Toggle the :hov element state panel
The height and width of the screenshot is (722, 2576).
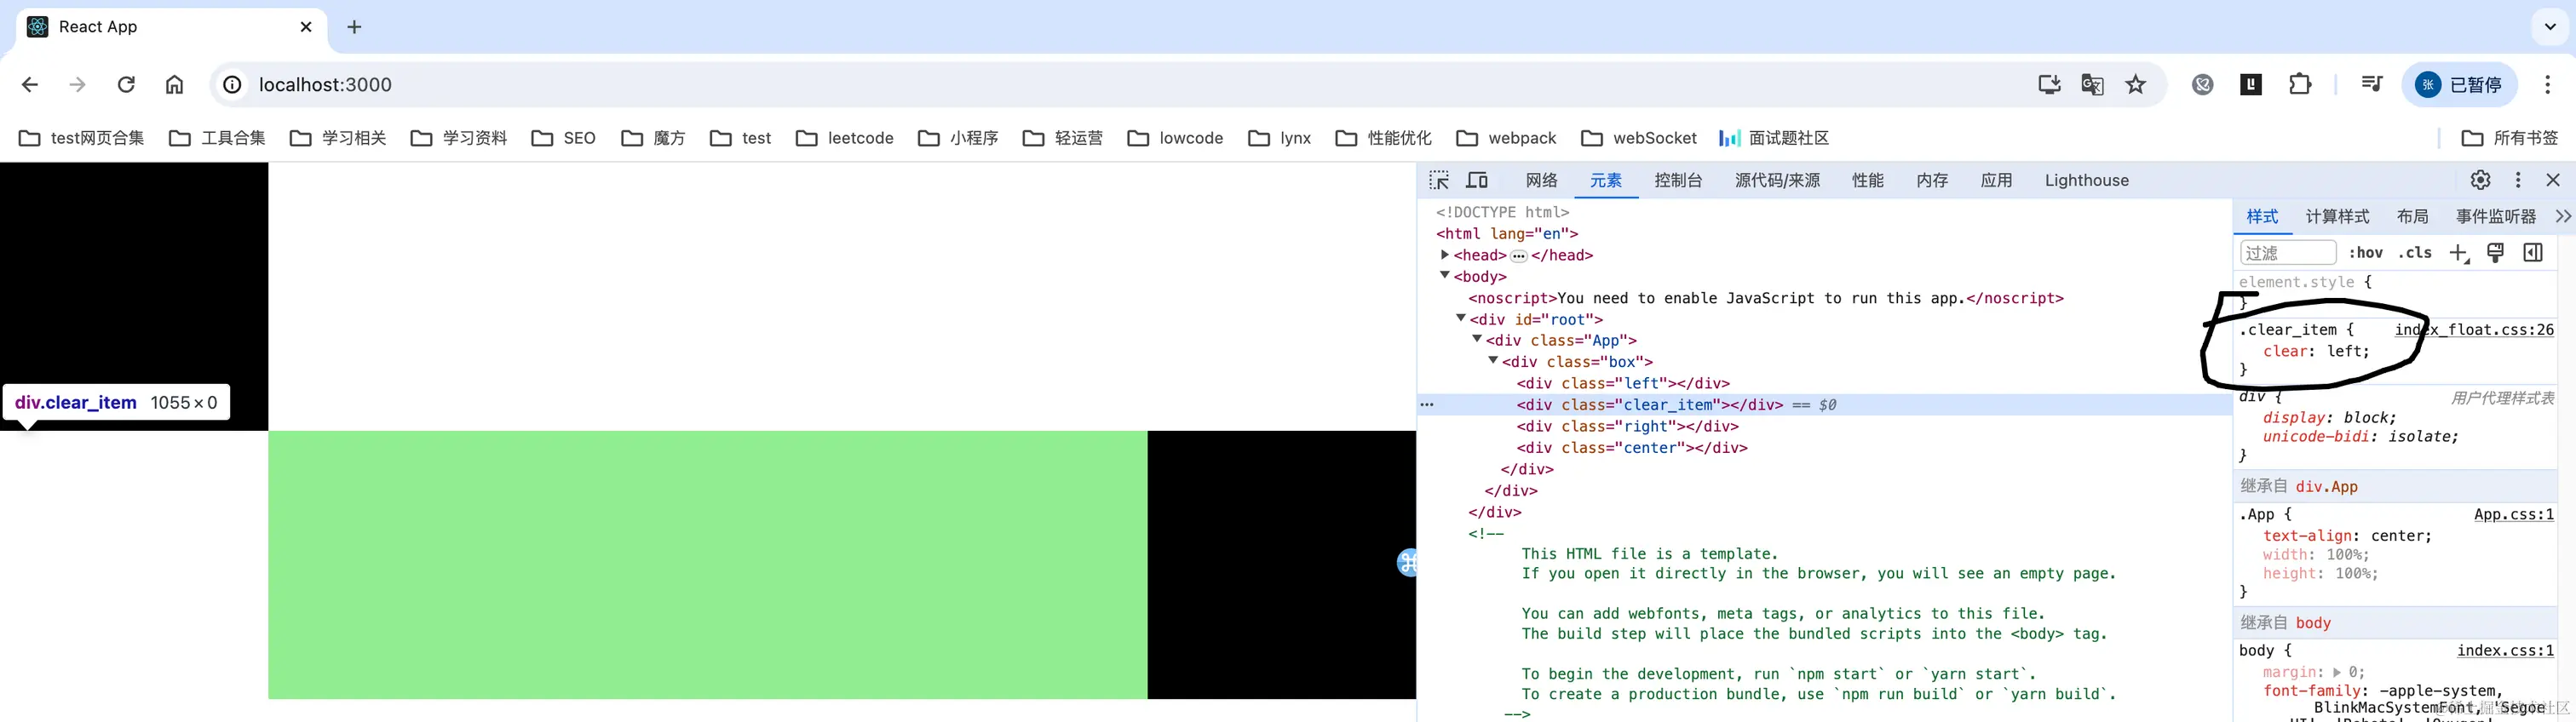pos(2365,253)
